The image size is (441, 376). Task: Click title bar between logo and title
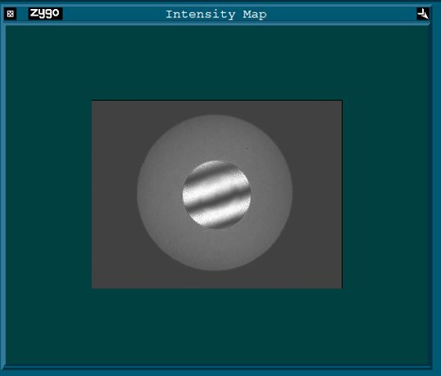point(114,13)
